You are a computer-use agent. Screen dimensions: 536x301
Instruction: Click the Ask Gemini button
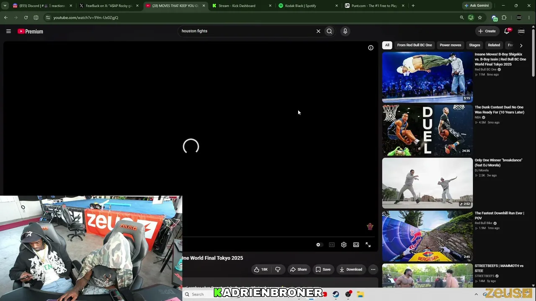click(477, 6)
